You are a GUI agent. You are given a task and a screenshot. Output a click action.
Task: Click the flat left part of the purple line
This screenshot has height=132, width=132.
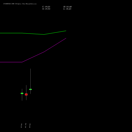(11, 62)
